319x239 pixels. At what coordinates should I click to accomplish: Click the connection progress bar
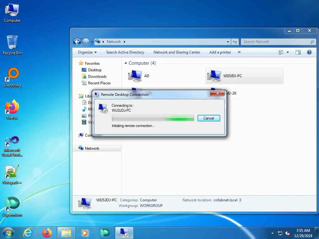point(153,118)
